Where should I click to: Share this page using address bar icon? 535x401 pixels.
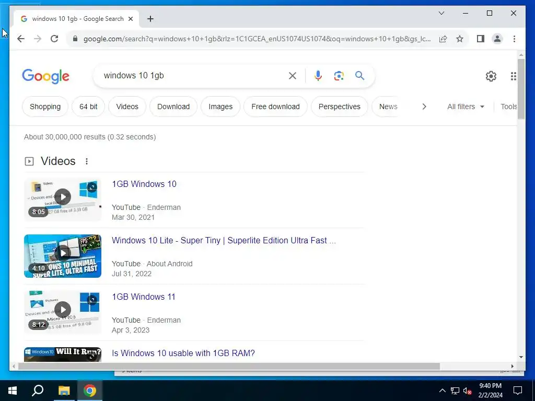point(443,39)
